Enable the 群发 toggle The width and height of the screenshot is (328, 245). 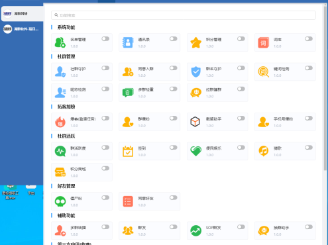(174, 227)
